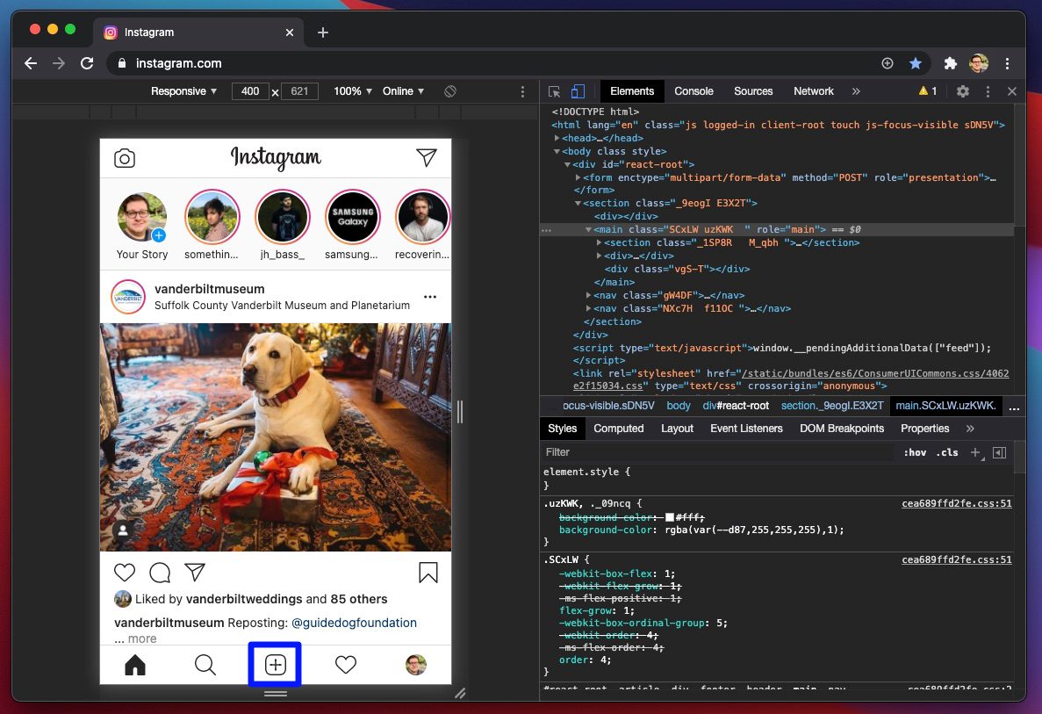
Task: Click the warning count indicator
Action: [928, 91]
